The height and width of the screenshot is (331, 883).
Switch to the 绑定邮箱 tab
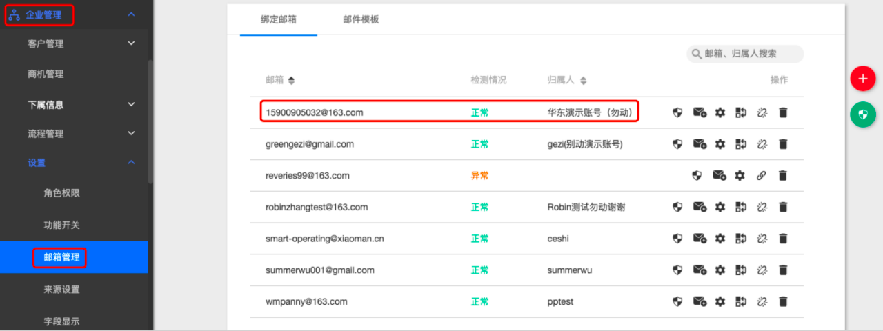[279, 19]
